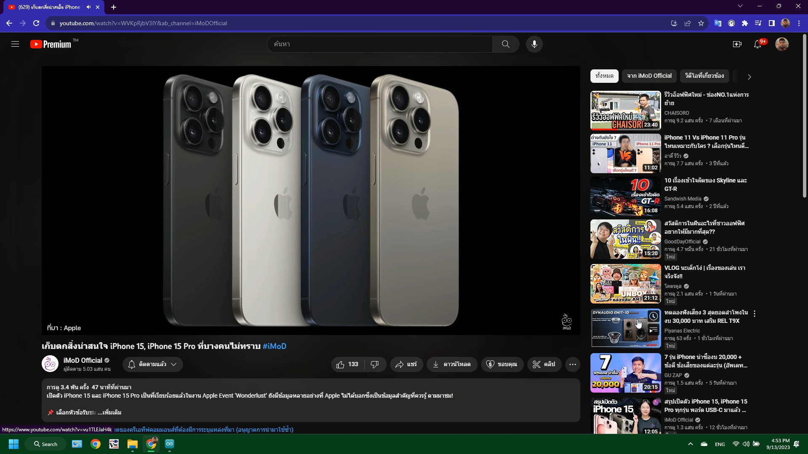Click the แชร์ share button
This screenshot has height=454, width=808.
click(406, 364)
